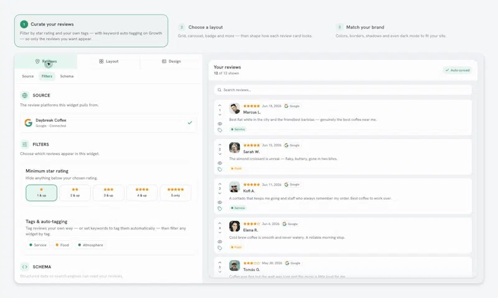Go to the Match your brand step
Viewport: 498px width, 298px height.
coord(391,31)
